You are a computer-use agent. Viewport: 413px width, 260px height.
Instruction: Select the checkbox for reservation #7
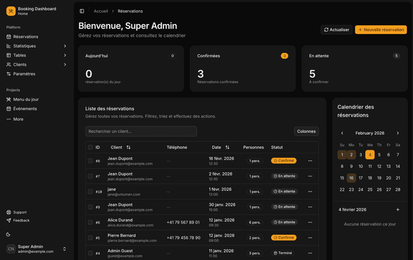click(90, 176)
